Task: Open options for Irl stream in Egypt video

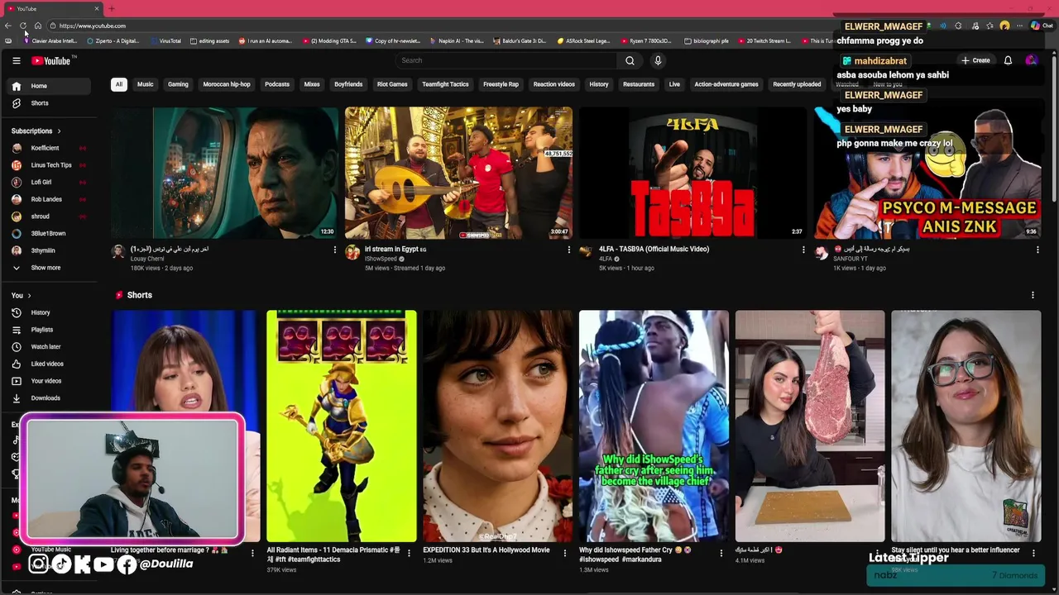Action: pyautogui.click(x=568, y=250)
